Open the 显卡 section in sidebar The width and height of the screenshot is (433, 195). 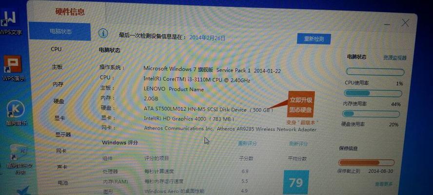59,118
